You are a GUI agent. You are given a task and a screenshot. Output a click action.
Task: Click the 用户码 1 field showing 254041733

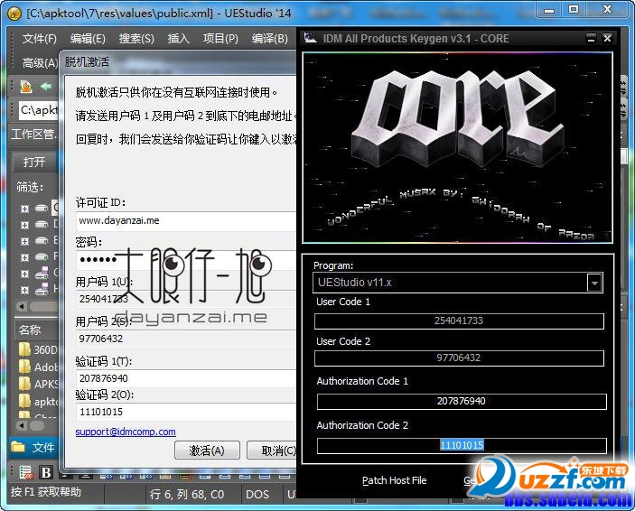[x=187, y=299]
